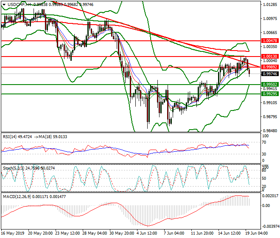The image size is (280, 238).
Task: Click the 1.00975 price scale value
Action: point(270,18)
